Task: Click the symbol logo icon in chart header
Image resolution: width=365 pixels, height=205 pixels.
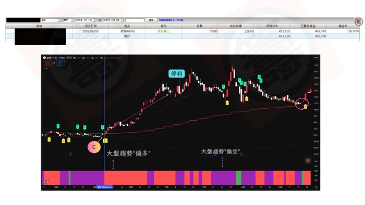Action: tap(44, 58)
